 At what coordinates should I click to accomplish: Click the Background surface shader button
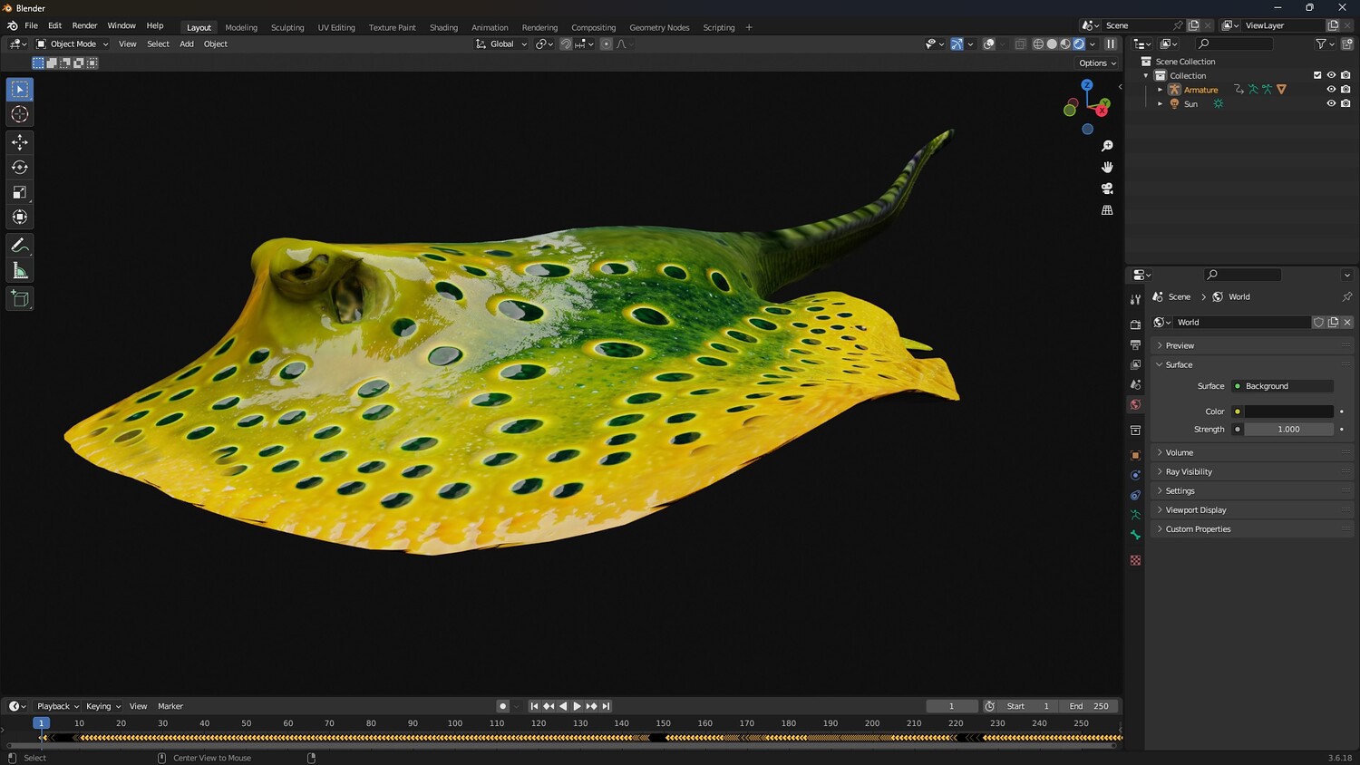click(1283, 386)
